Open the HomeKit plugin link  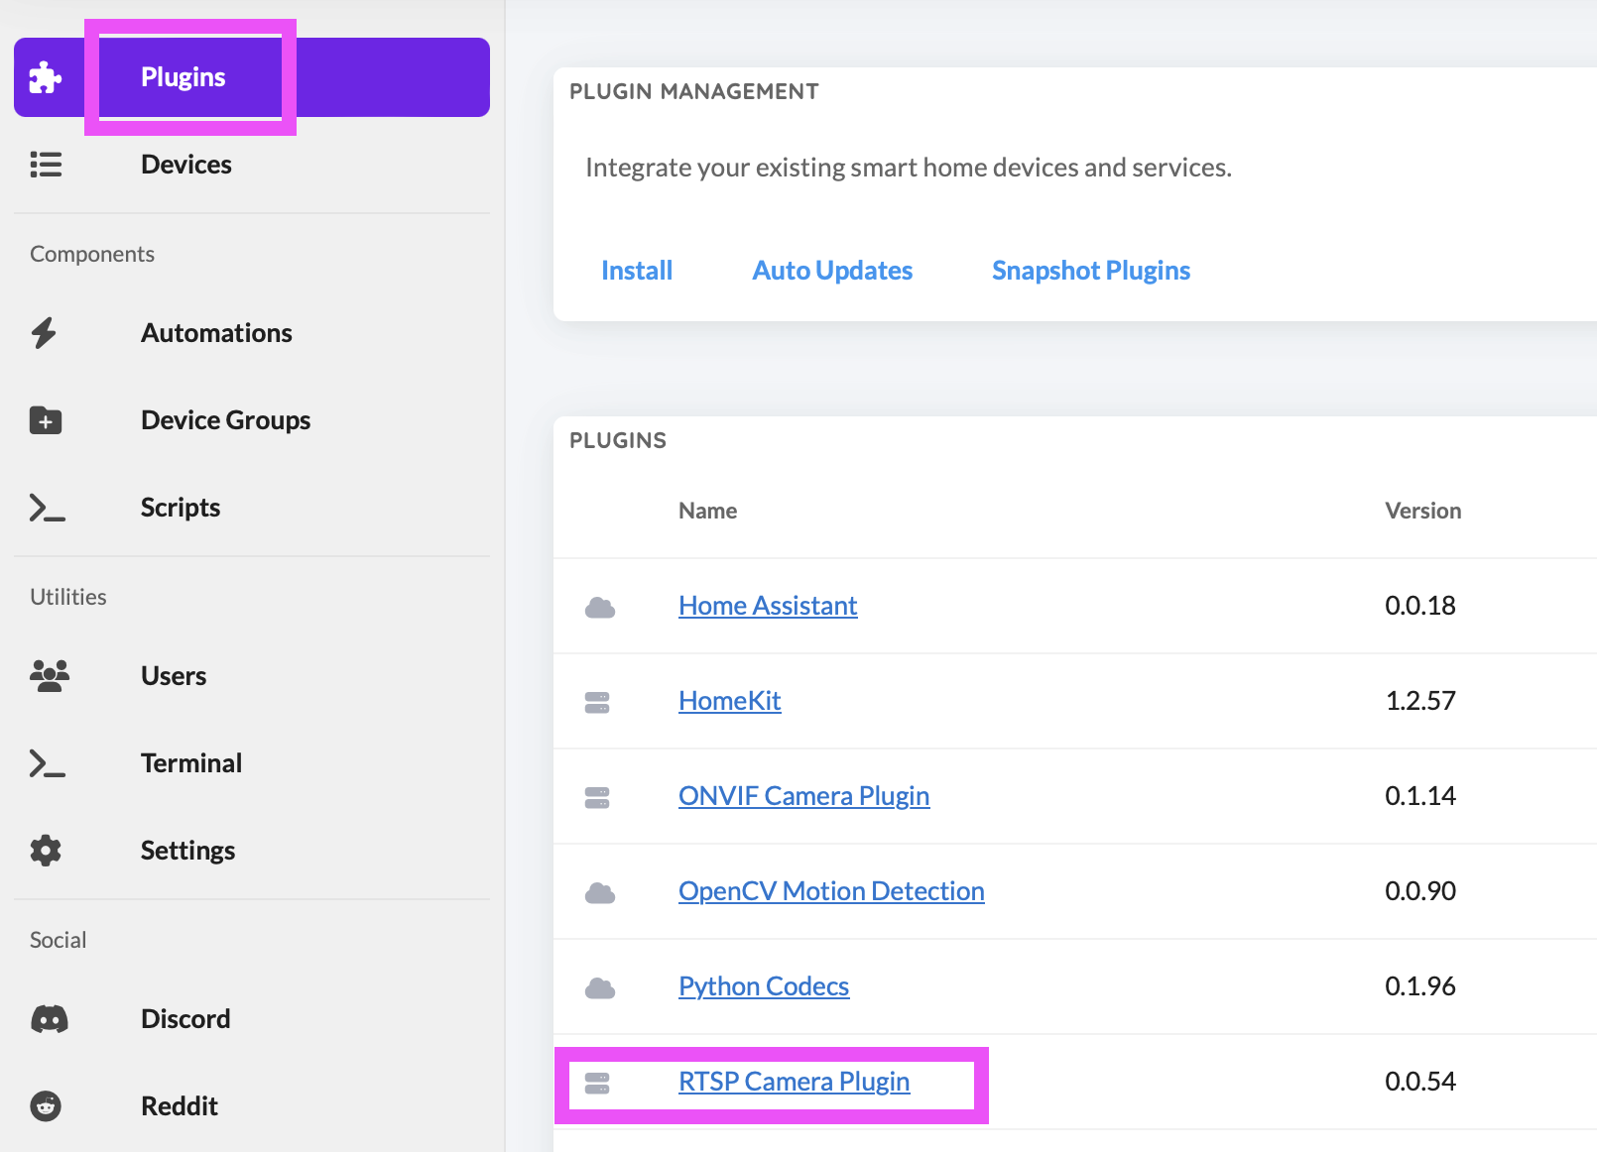tap(730, 701)
